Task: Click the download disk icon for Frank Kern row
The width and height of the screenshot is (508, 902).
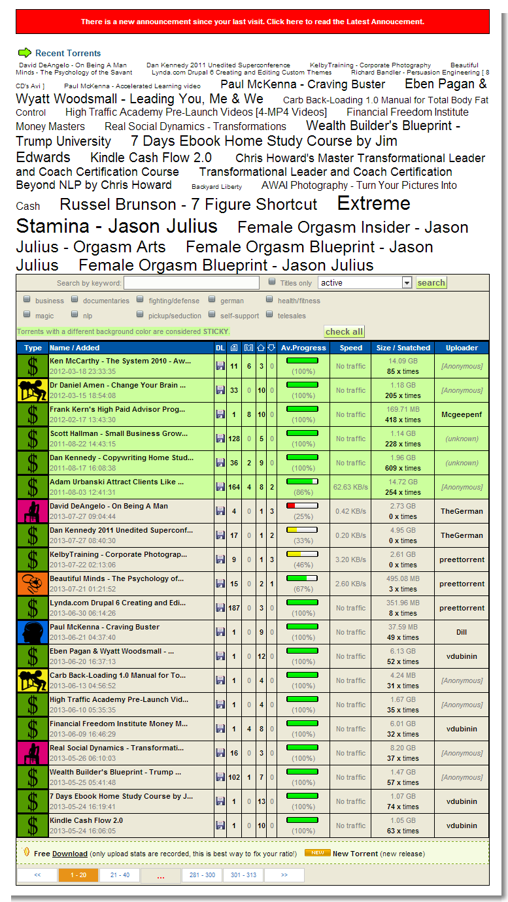Action: coord(220,414)
